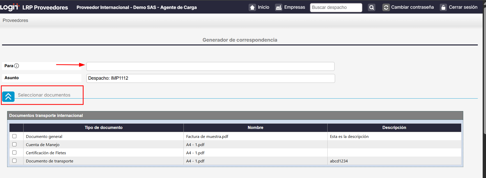
Task: Click the Cambiar contraseña refresh icon
Action: point(386,7)
